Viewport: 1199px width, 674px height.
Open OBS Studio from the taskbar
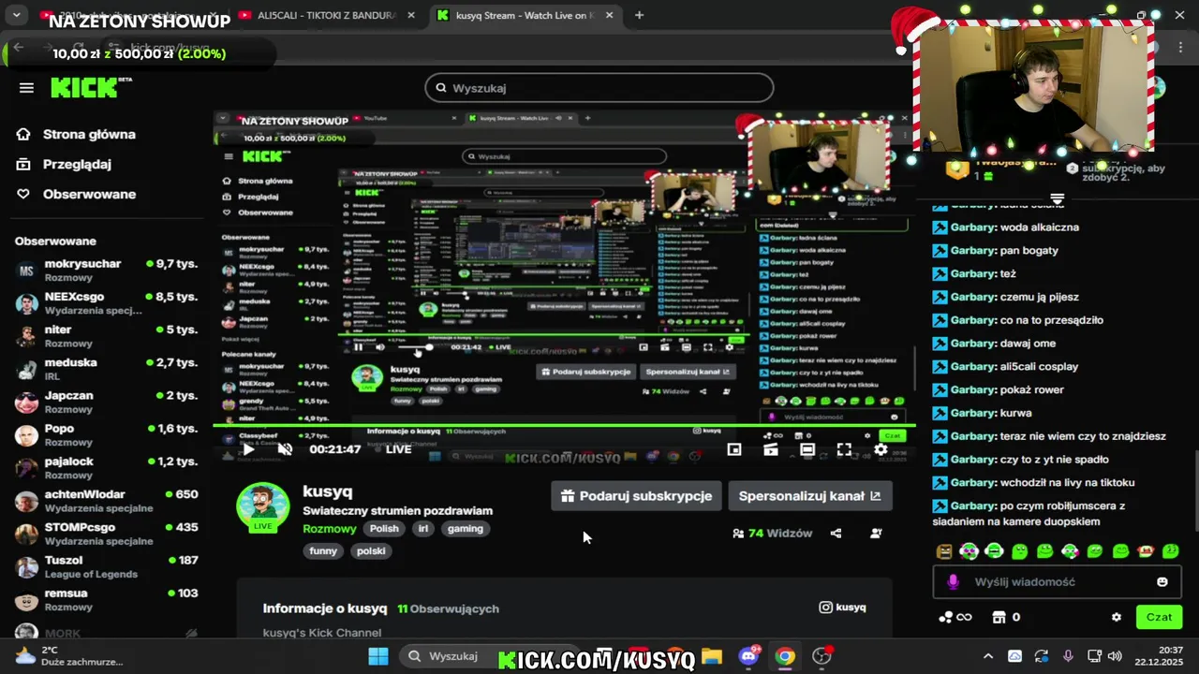click(822, 655)
